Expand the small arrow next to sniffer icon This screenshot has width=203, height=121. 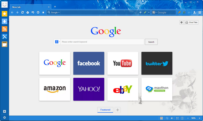click(x=189, y=12)
